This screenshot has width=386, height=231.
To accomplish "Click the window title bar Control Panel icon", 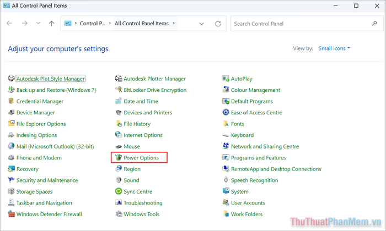I will pos(7,5).
